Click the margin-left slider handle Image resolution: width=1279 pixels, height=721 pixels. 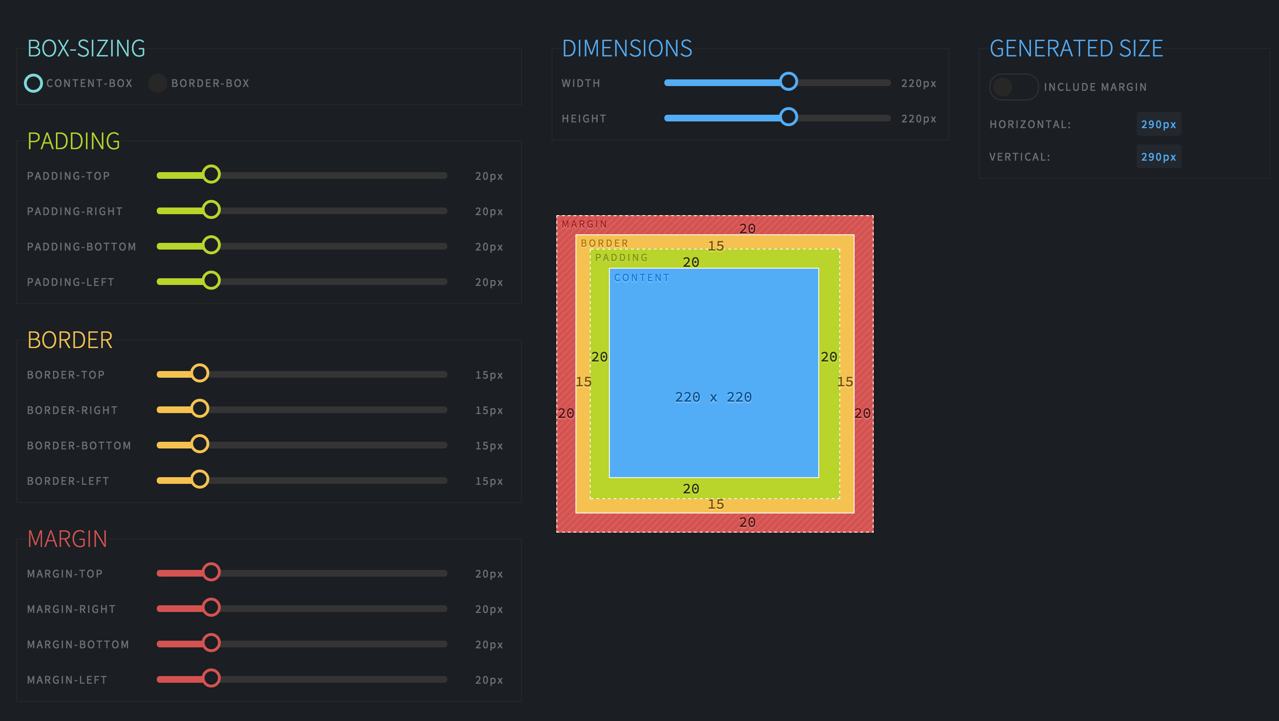[211, 678]
